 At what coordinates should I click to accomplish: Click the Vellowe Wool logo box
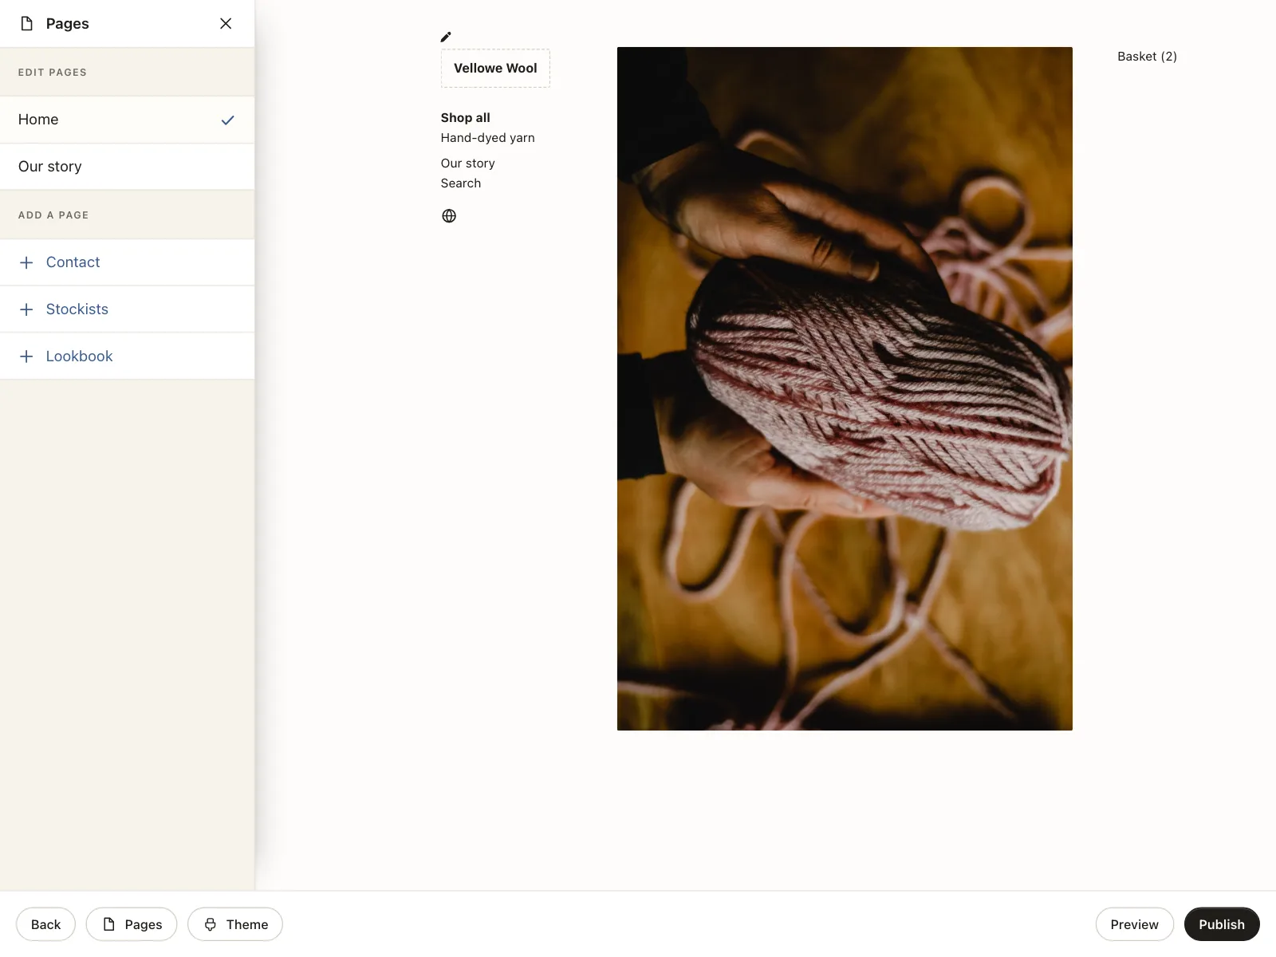click(x=495, y=69)
